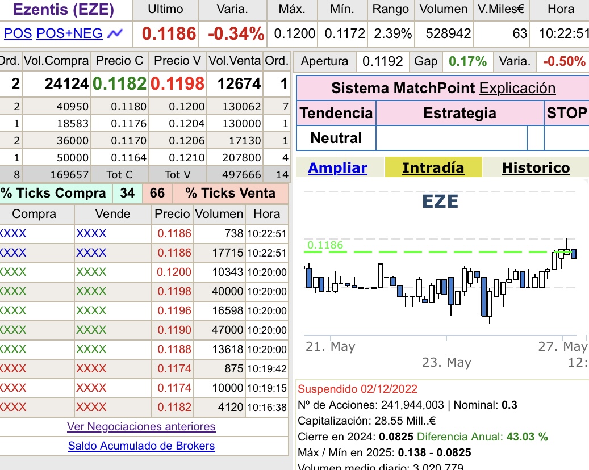This screenshot has width=589, height=470.
Task: Open the POS link
Action: pos(18,34)
